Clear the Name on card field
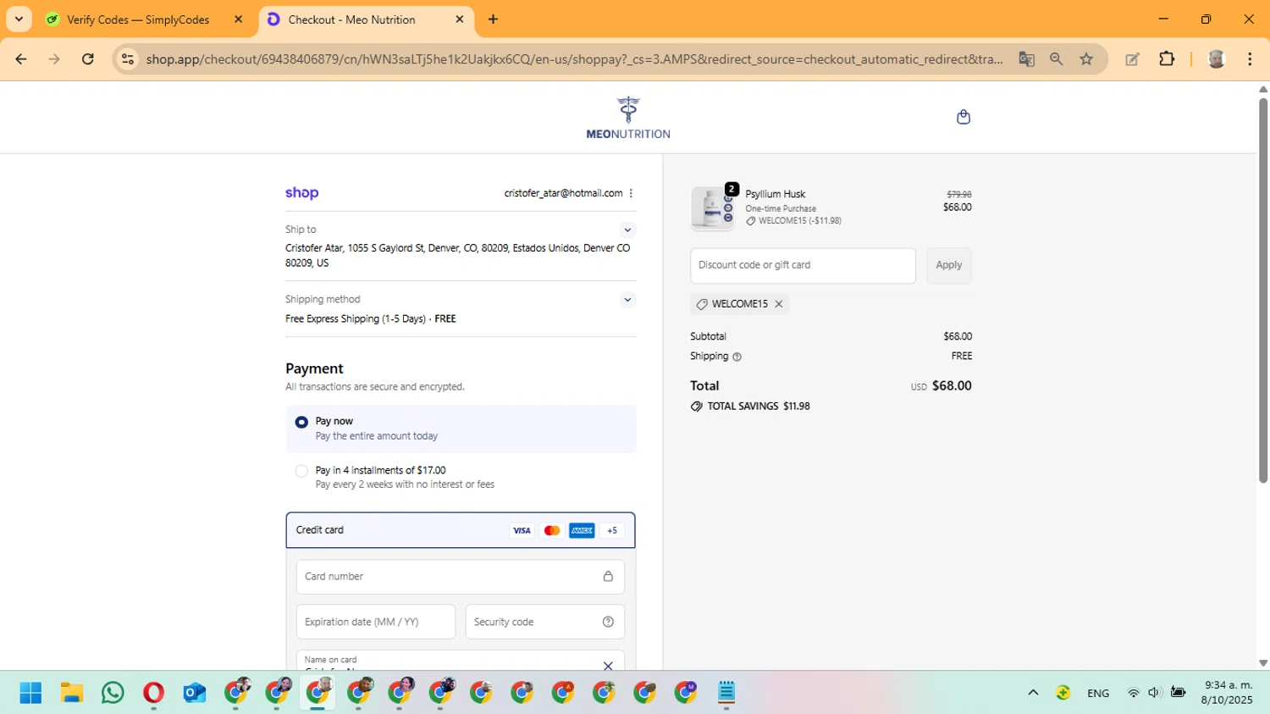Viewport: 1270px width, 714px height. tap(608, 666)
